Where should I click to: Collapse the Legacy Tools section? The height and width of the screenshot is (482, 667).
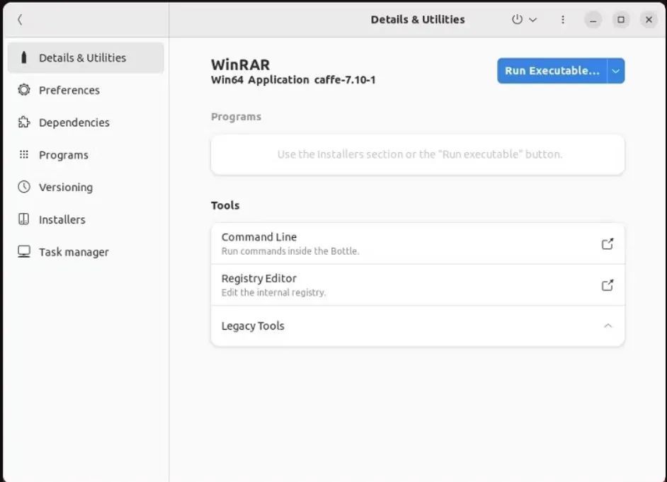pyautogui.click(x=608, y=326)
